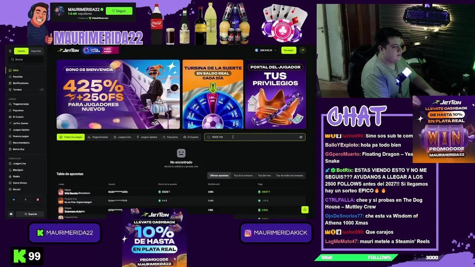Click the Game Shows icon
This screenshot has width=475, height=267.
(10, 183)
